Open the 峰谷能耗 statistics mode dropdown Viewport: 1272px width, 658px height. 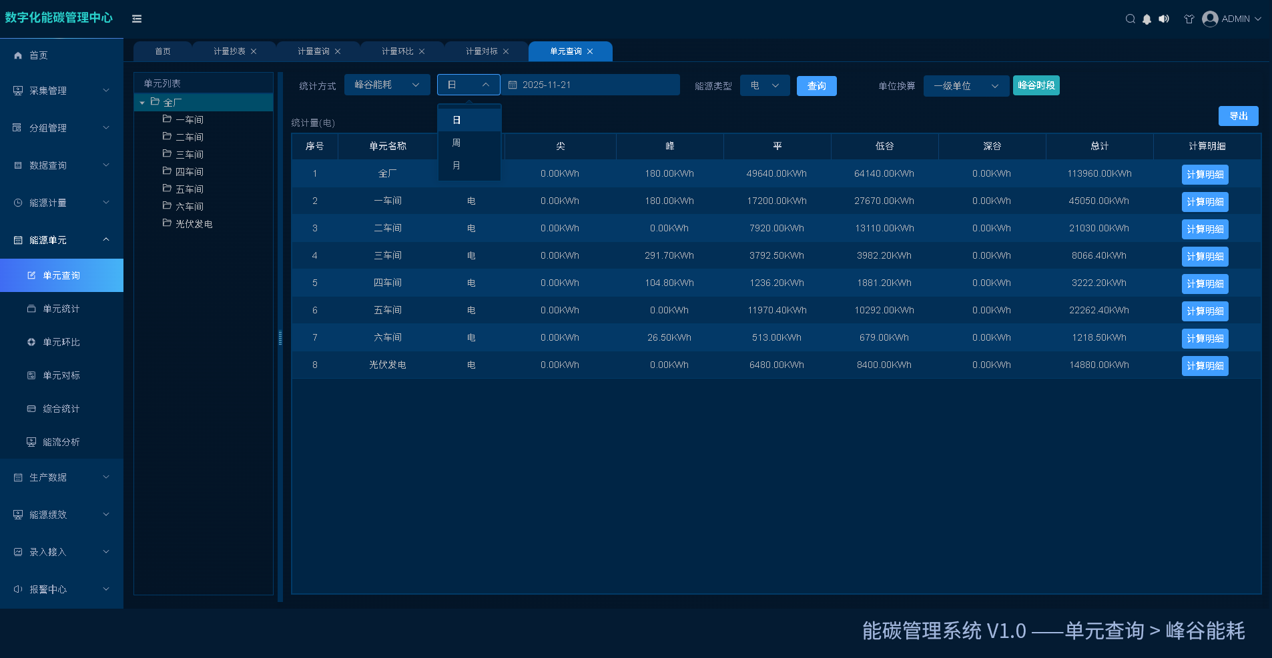click(x=387, y=85)
